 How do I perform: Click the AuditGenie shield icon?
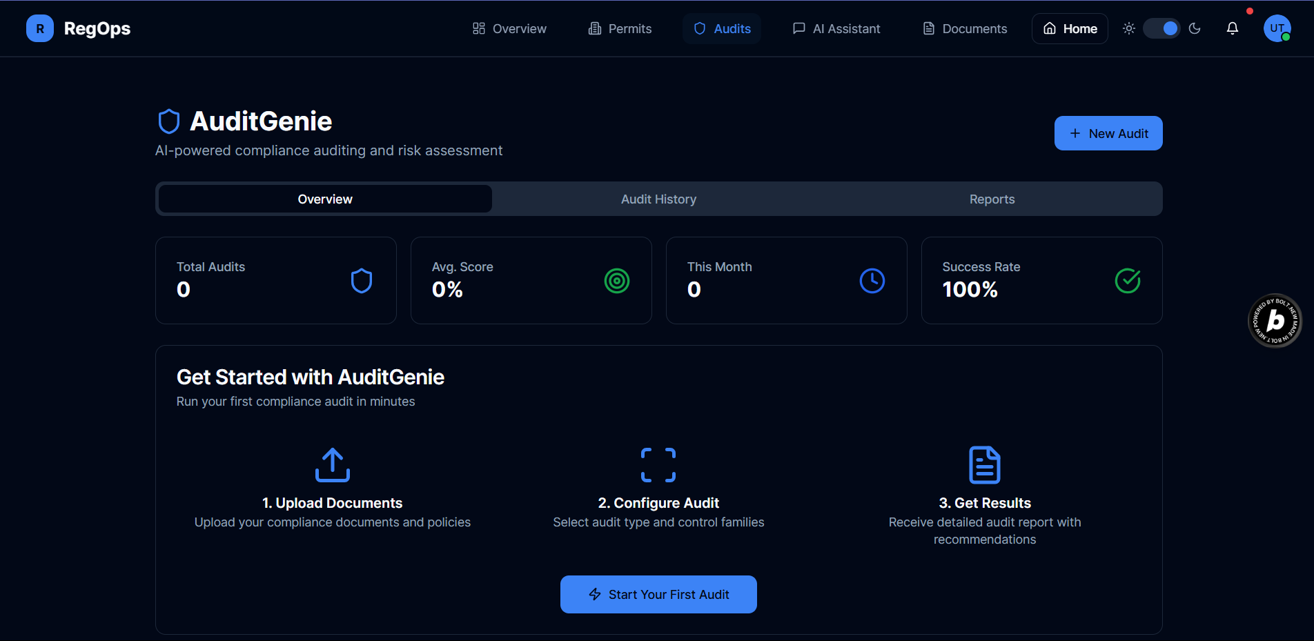169,121
